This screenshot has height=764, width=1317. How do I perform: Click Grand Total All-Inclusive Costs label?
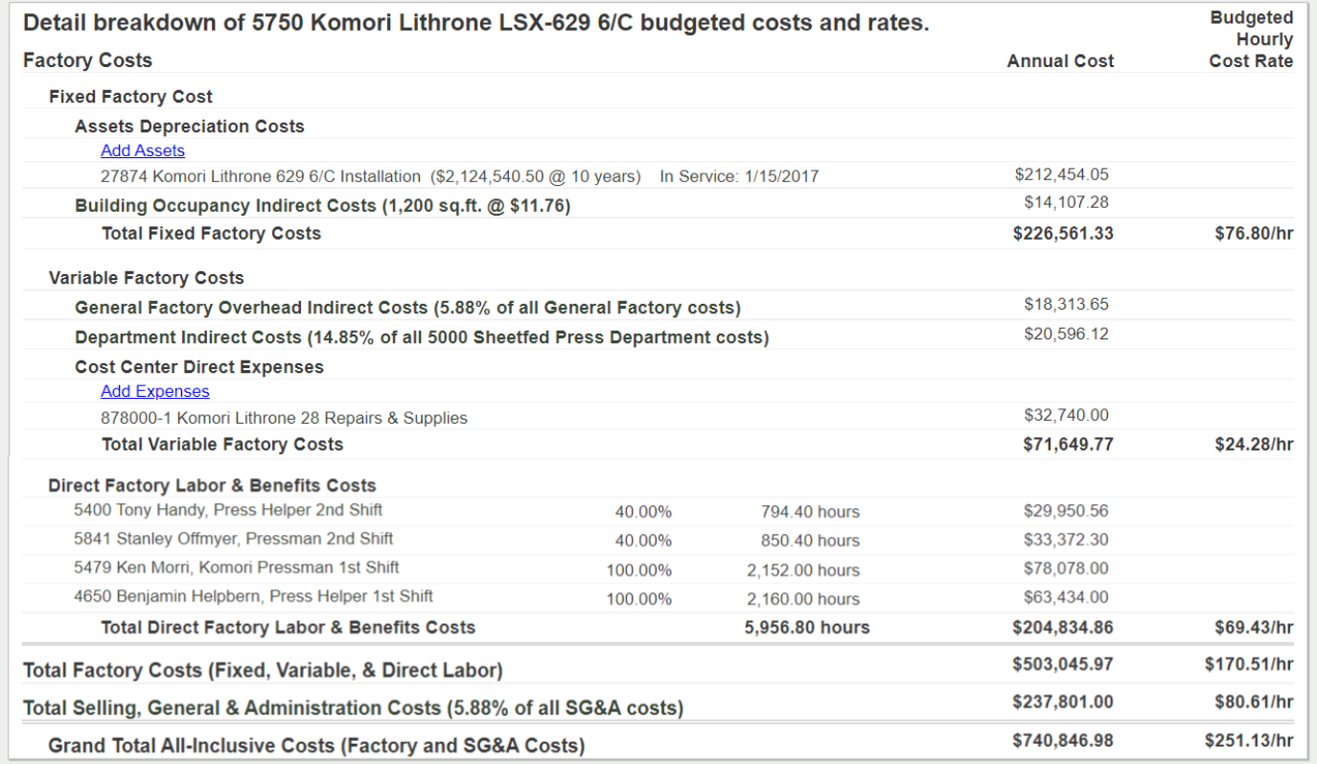(x=316, y=746)
